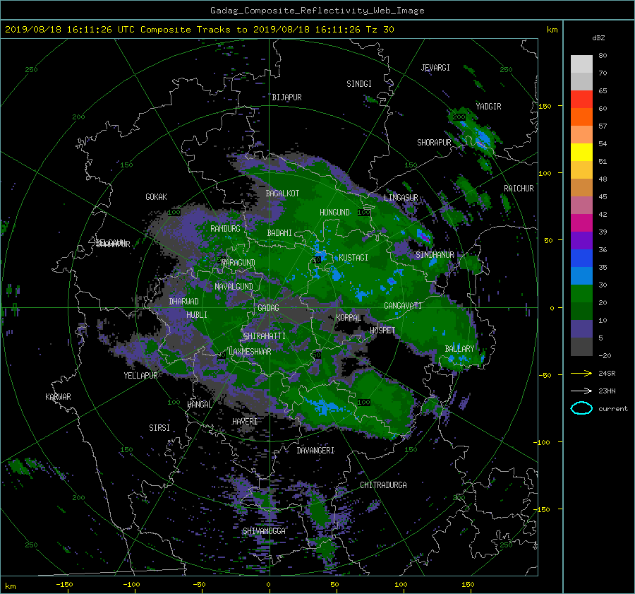
Task: Click the BALLARY city label
Action: coord(459,349)
